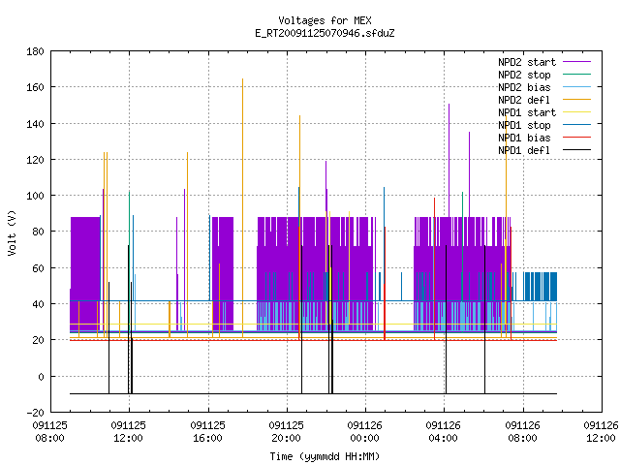Select the 'NPD1 bias' legend label
The image size is (620, 465).
pyautogui.click(x=524, y=138)
